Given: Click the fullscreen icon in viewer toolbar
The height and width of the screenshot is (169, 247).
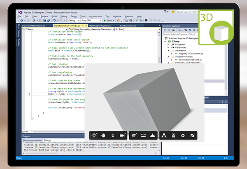Looking at the screenshot, I should coord(192,135).
